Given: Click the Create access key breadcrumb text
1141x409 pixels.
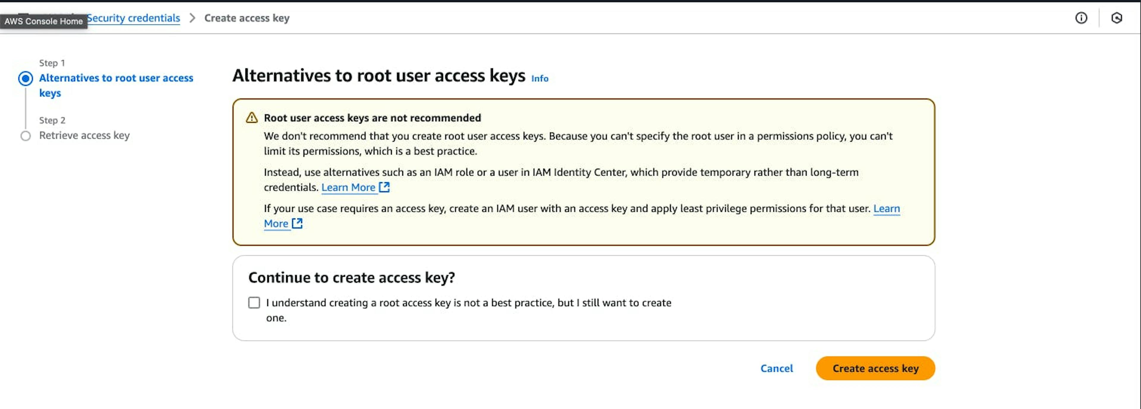Looking at the screenshot, I should pos(247,18).
